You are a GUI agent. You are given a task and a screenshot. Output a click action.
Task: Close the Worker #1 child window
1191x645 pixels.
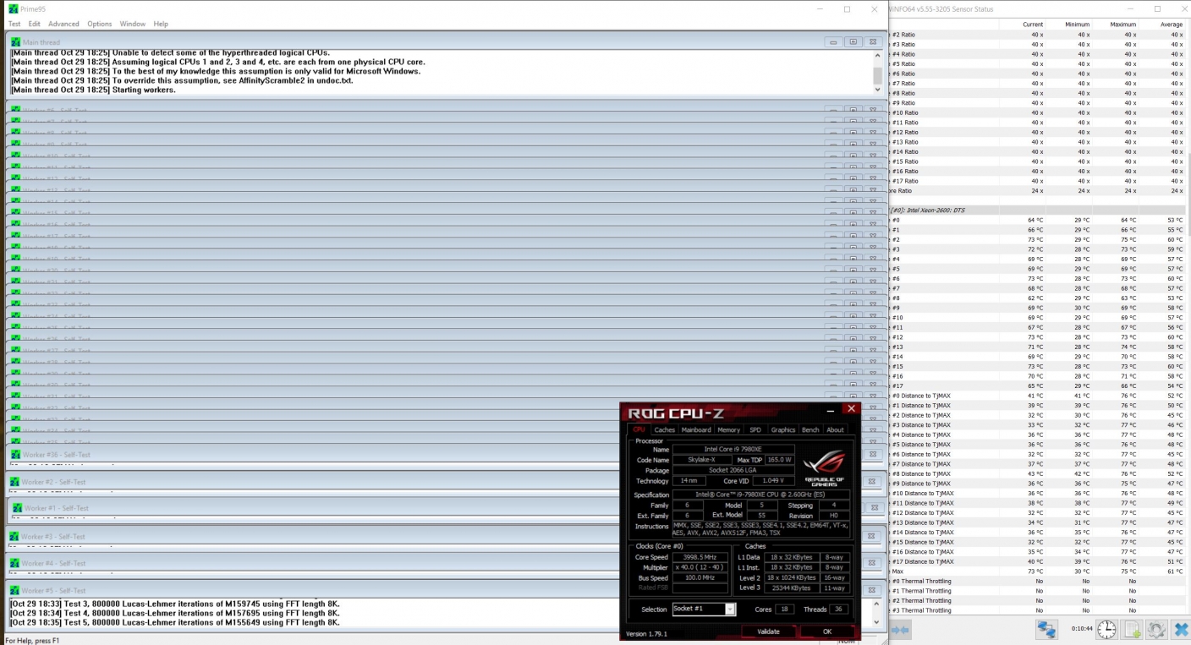coord(873,508)
